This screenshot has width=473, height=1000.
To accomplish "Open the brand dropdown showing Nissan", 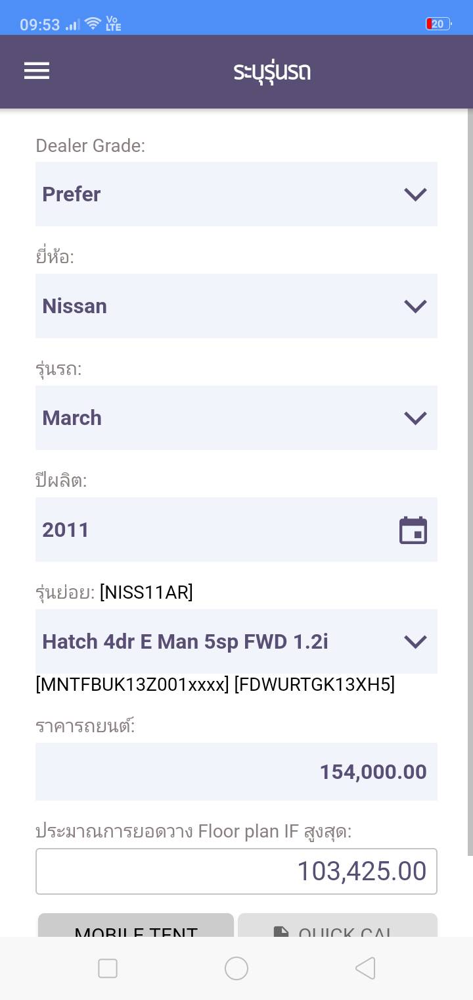I will click(236, 306).
